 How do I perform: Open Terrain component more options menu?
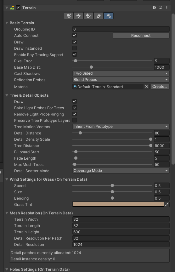point(167,8)
